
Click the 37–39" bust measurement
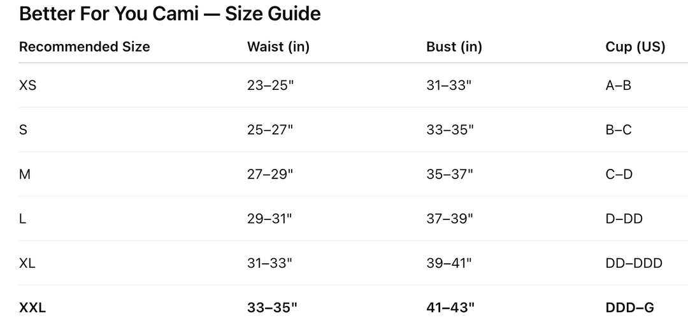pyautogui.click(x=450, y=219)
